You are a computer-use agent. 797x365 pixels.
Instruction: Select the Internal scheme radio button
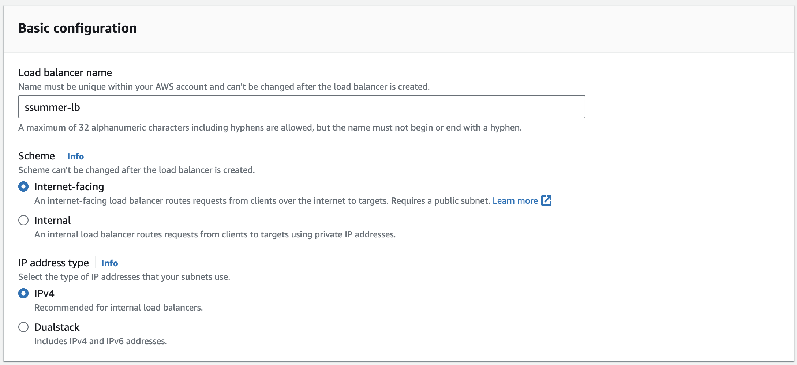tap(23, 220)
